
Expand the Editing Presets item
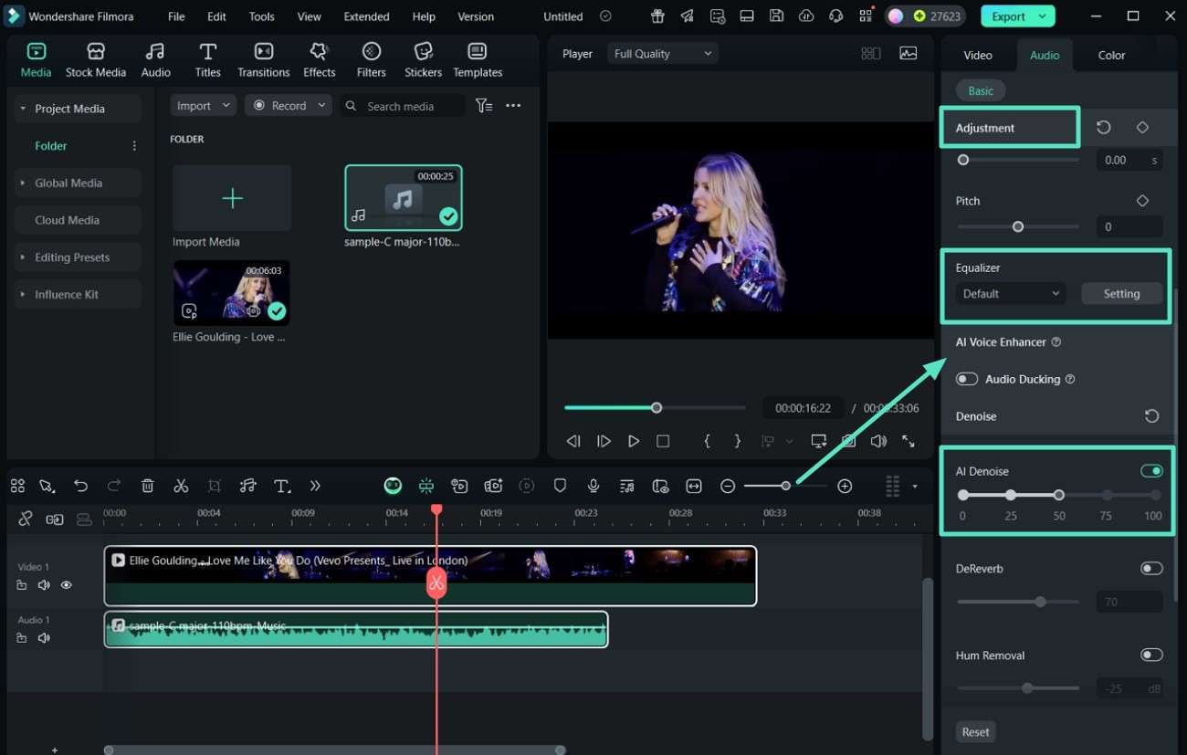(x=23, y=257)
